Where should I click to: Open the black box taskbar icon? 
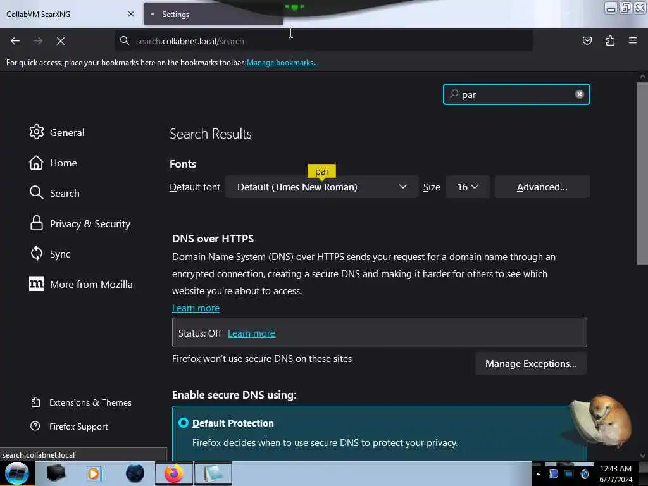[56, 473]
